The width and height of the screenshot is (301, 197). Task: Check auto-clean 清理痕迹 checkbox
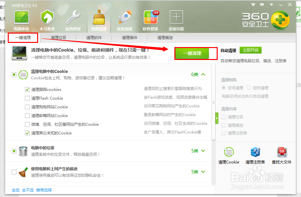[223, 125]
